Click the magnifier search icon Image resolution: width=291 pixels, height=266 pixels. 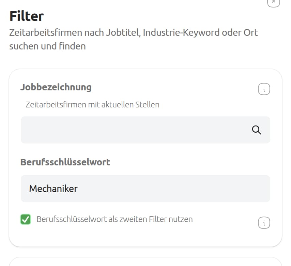pyautogui.click(x=256, y=130)
